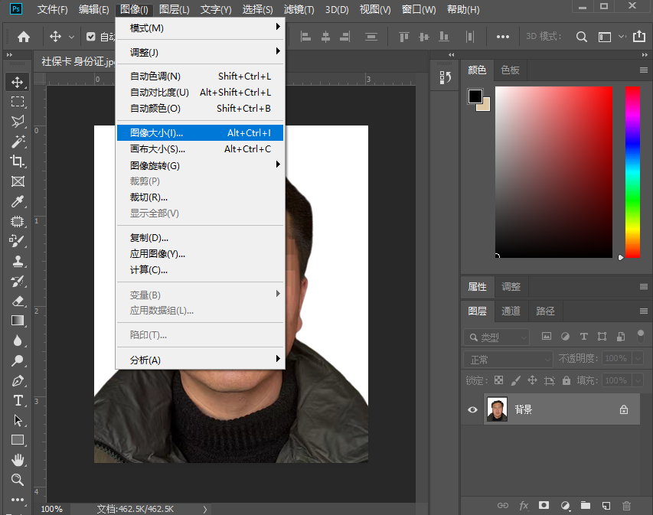Toggle the pixel layer filter icon
This screenshot has height=515, width=653.
click(x=547, y=337)
